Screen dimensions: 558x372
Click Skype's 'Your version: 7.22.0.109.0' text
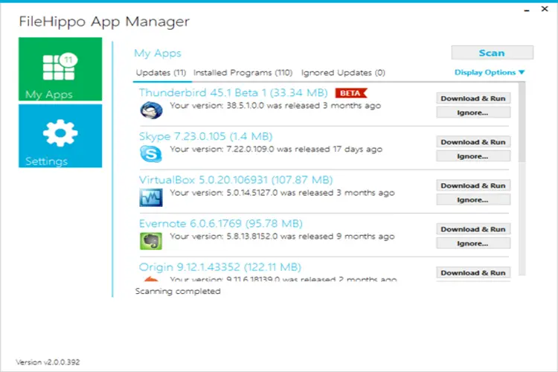[276, 149]
